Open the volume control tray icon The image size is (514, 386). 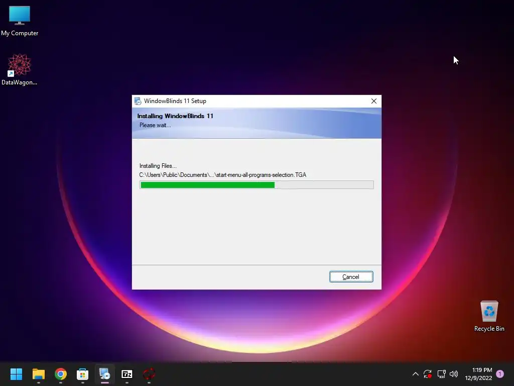454,374
